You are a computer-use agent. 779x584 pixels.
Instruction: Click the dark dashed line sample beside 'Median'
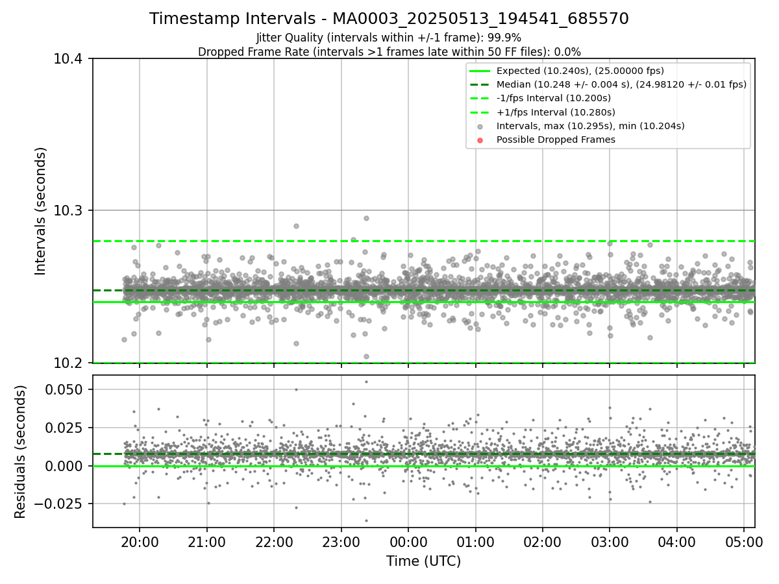pyautogui.click(x=480, y=84)
